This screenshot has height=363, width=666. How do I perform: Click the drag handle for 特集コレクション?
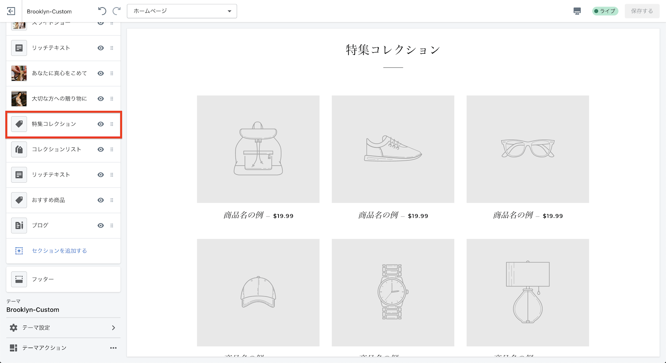[x=112, y=124]
